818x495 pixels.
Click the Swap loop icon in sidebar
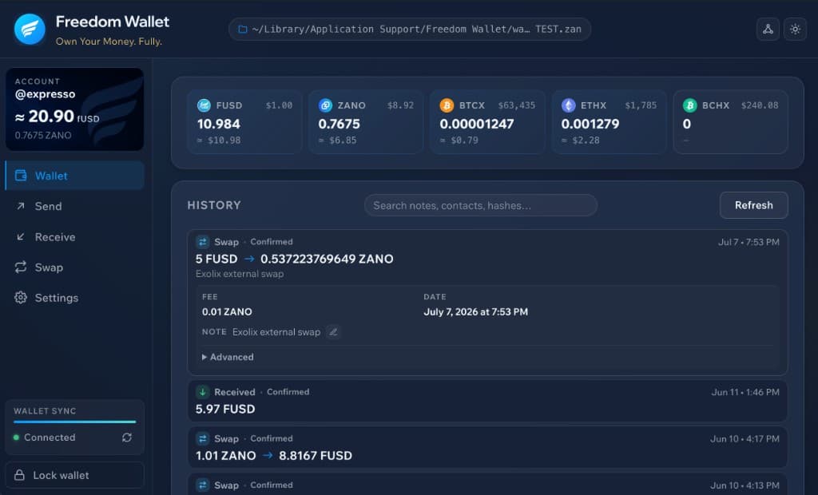coord(21,267)
